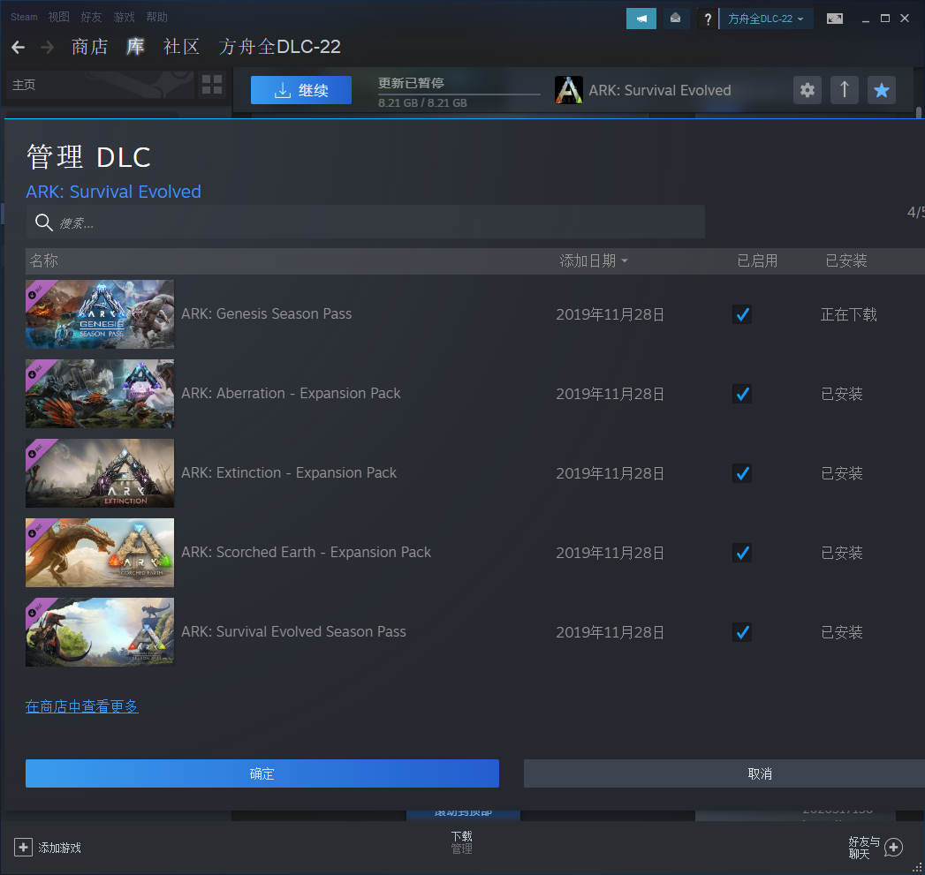The image size is (925, 875).
Task: Select the ARK: Extinction - Expansion Pack name
Action: tap(289, 473)
